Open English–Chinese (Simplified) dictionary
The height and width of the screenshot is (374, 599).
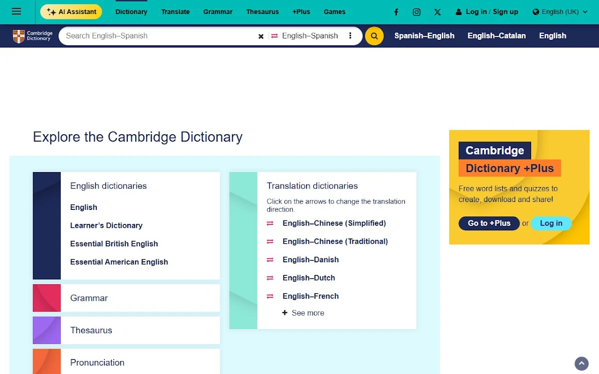tap(334, 223)
